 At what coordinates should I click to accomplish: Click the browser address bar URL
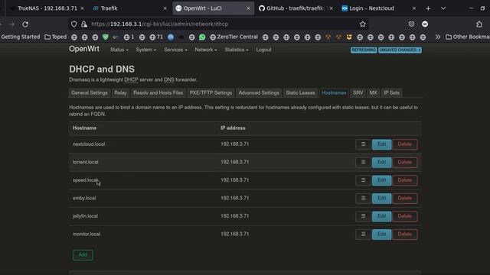pyautogui.click(x=160, y=24)
